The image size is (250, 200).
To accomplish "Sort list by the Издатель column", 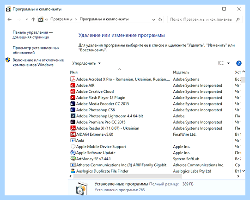I will click(x=181, y=73).
